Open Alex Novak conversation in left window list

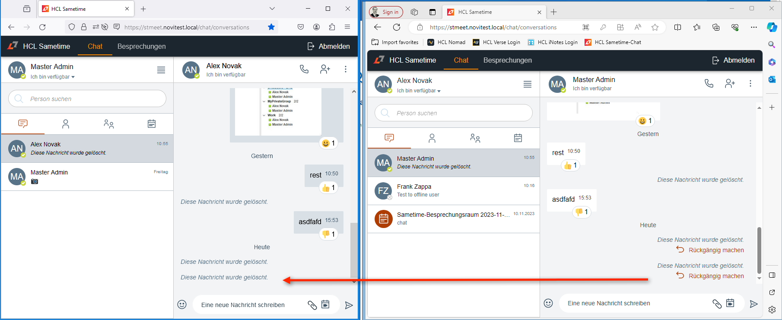(x=87, y=149)
